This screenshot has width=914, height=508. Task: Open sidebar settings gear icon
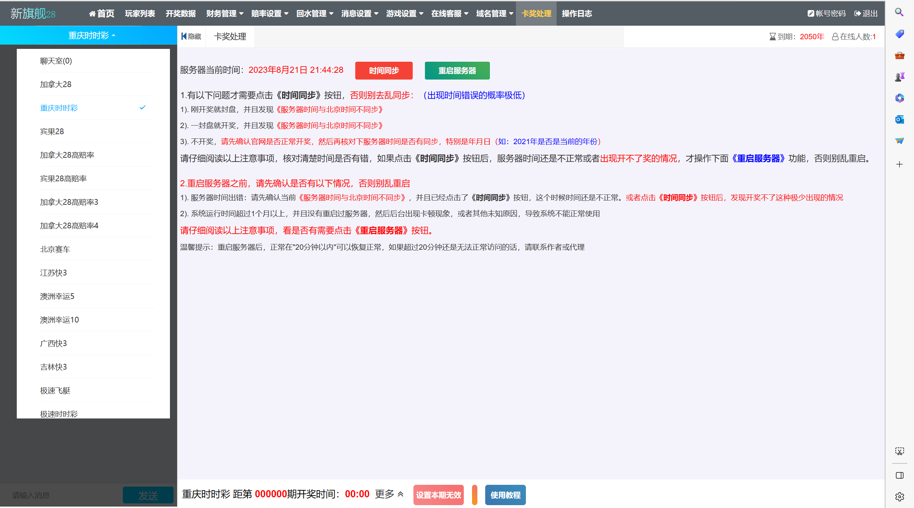tap(899, 497)
